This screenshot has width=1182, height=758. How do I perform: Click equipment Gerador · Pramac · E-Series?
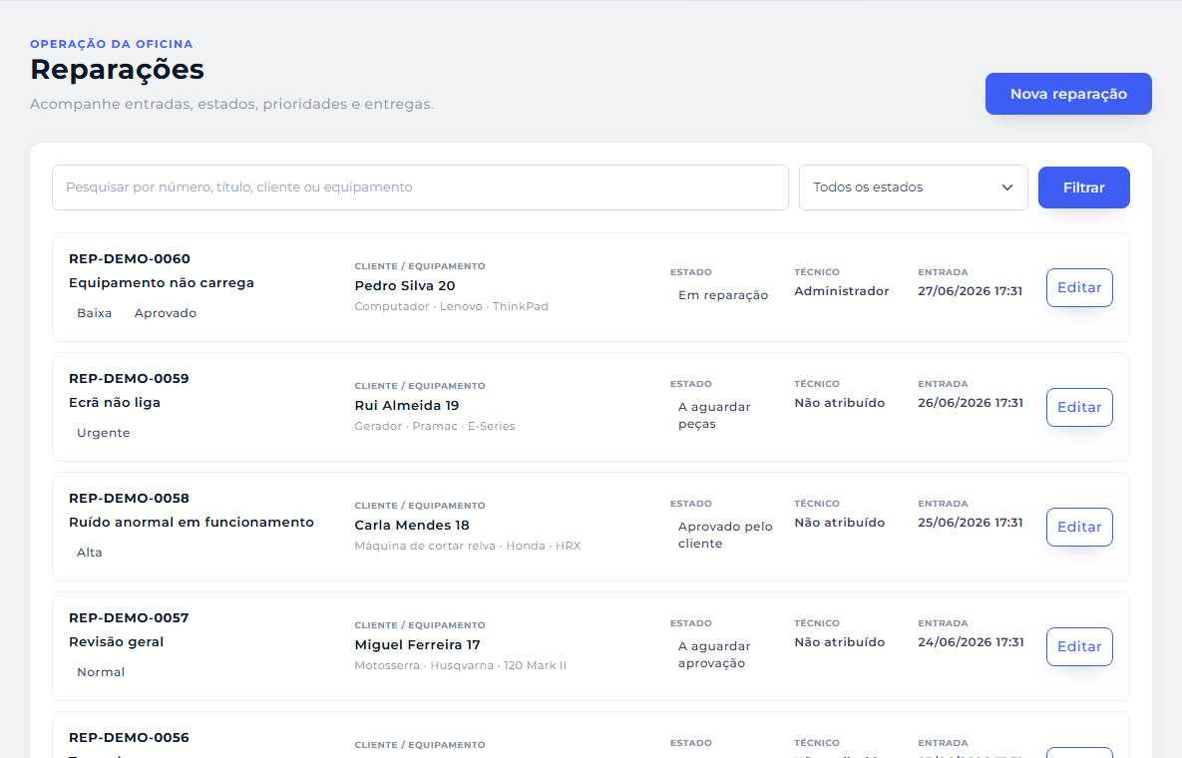[435, 427]
